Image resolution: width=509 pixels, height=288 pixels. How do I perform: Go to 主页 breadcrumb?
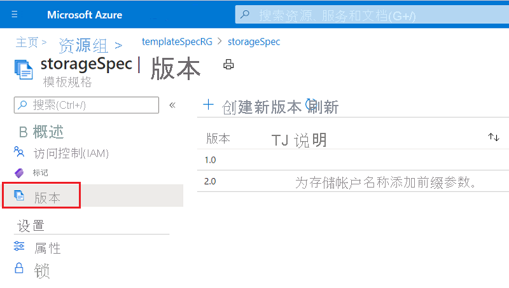pos(27,43)
